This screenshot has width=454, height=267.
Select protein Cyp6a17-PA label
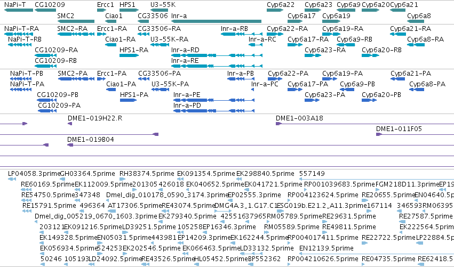pos(308,84)
